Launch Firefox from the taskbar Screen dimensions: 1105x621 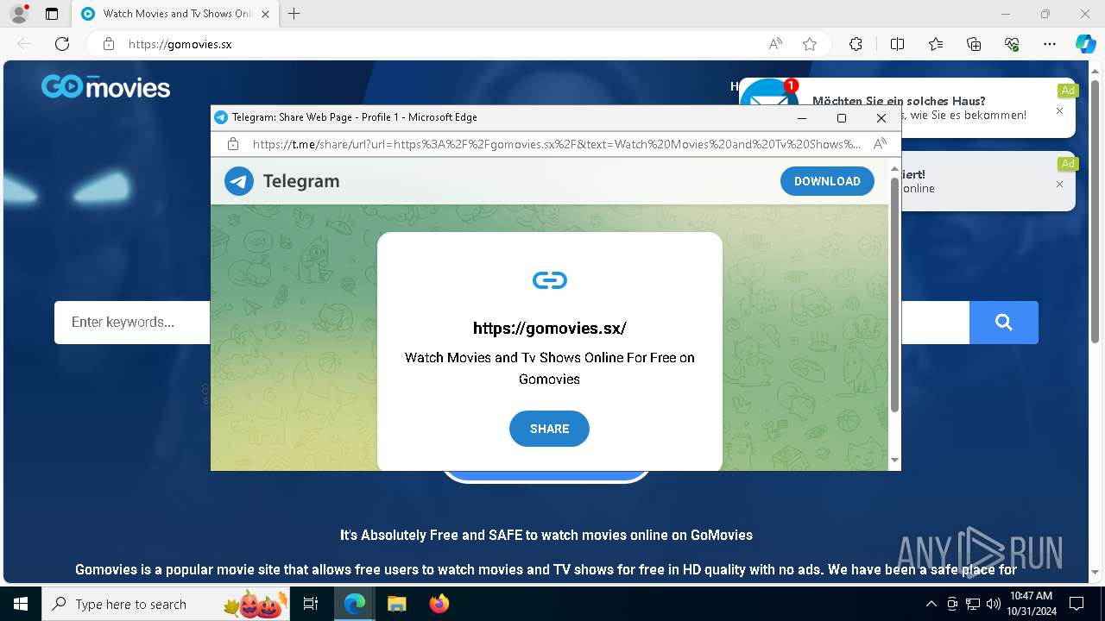coord(439,604)
